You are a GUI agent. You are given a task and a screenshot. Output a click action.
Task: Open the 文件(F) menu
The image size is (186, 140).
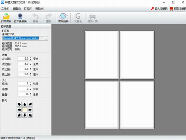tap(5, 9)
